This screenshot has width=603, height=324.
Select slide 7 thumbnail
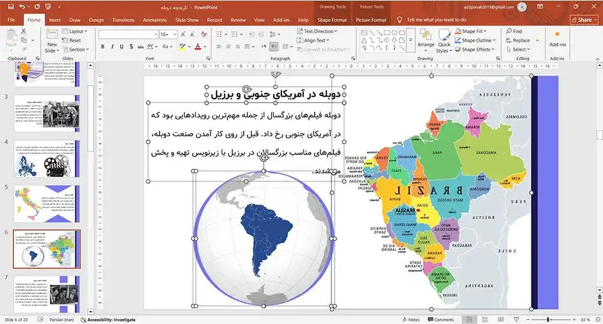click(46, 294)
